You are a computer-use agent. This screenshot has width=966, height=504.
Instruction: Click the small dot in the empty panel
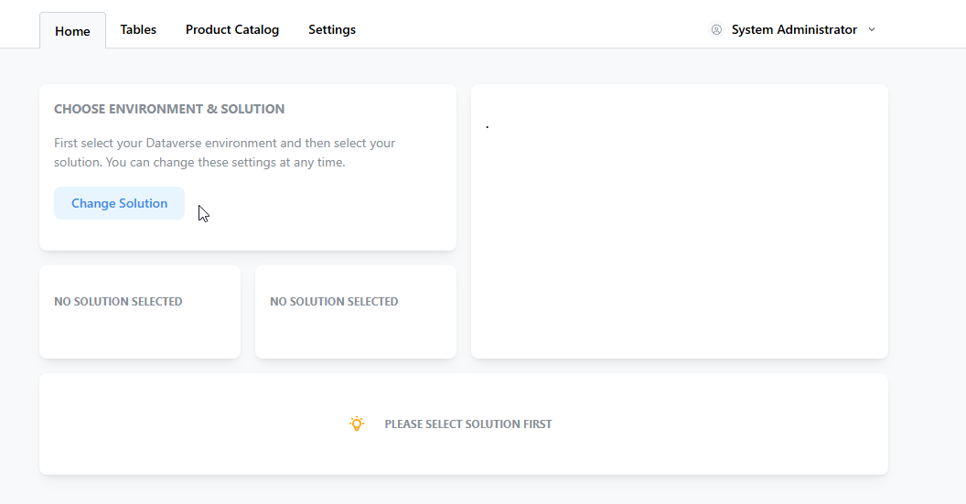pos(488,127)
